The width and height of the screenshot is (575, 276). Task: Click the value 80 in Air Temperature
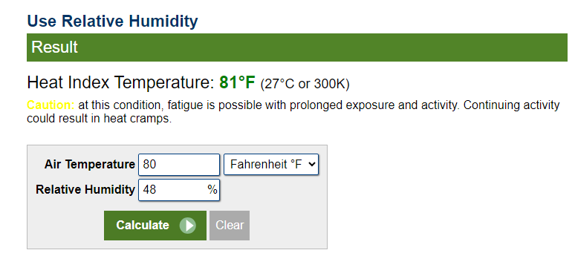(x=149, y=165)
